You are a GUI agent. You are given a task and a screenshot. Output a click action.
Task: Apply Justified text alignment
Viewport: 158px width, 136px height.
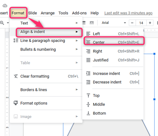point(113,60)
